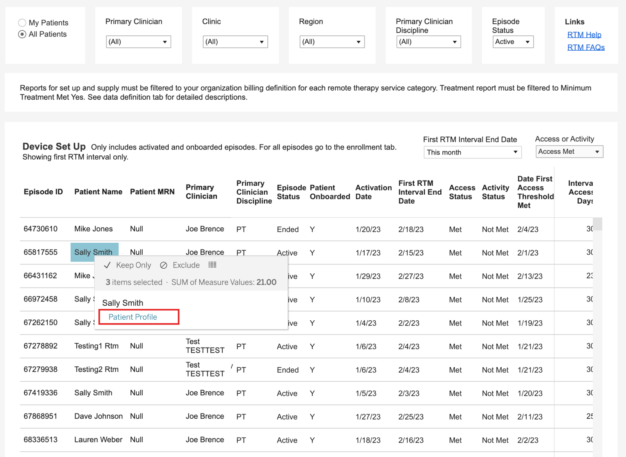Click the highlighted Sally Smith cell

click(x=95, y=252)
